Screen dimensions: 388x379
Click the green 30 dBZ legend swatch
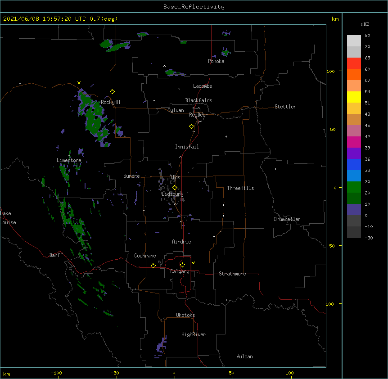[354, 187]
